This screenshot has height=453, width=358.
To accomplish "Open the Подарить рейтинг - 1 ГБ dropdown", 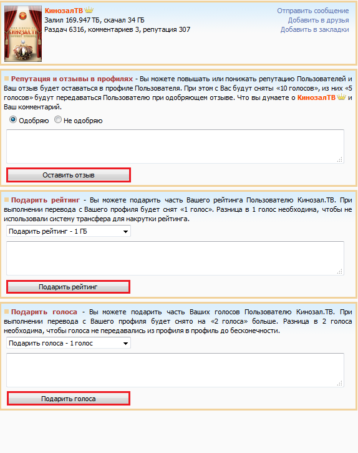I will point(69,231).
